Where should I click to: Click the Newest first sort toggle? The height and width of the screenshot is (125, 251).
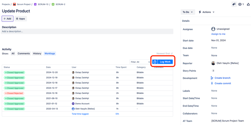(x=165, y=53)
